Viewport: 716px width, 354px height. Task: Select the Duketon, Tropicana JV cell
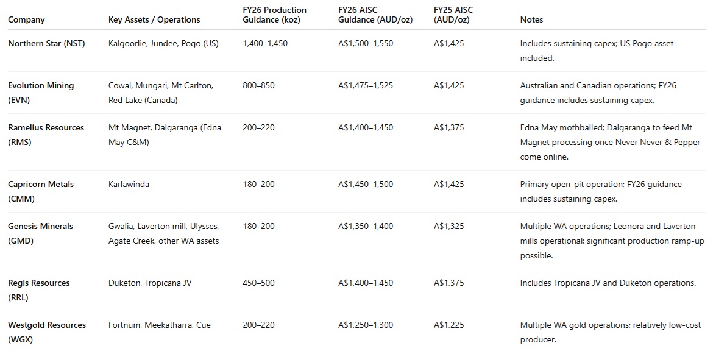(x=150, y=283)
